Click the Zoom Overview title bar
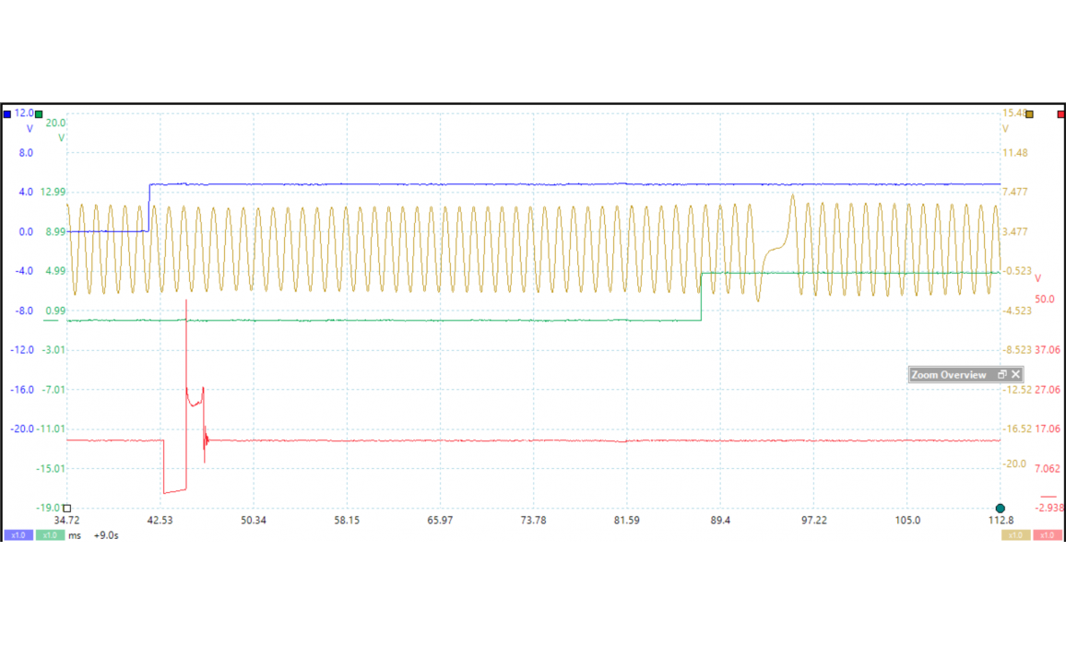1066x645 pixels. click(950, 375)
